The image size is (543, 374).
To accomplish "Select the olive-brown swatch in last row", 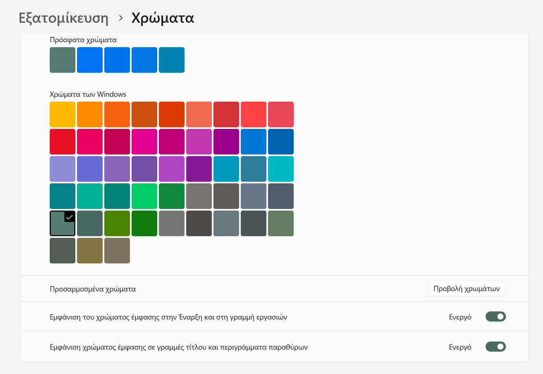I will pos(90,250).
